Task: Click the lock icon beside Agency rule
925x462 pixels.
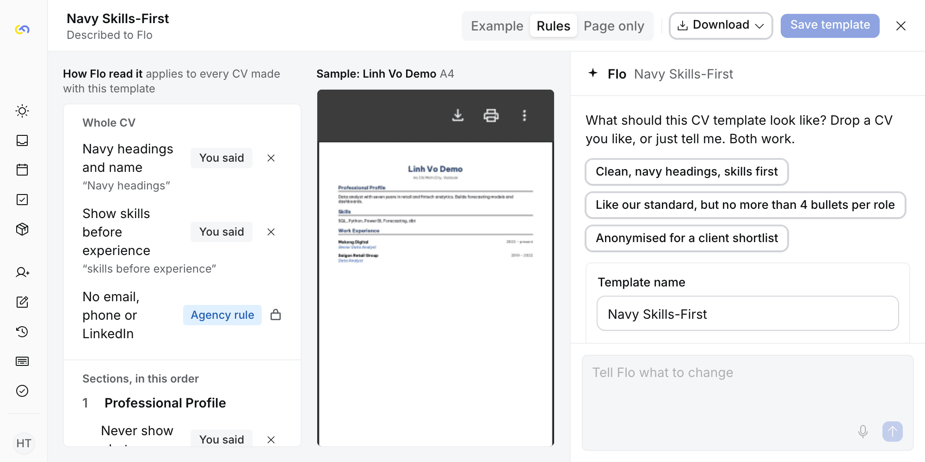Action: [x=276, y=315]
